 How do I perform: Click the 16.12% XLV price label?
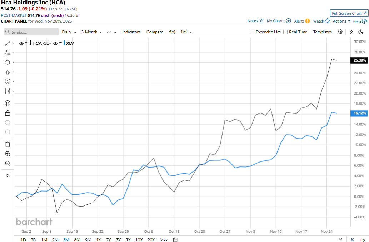click(x=359, y=113)
